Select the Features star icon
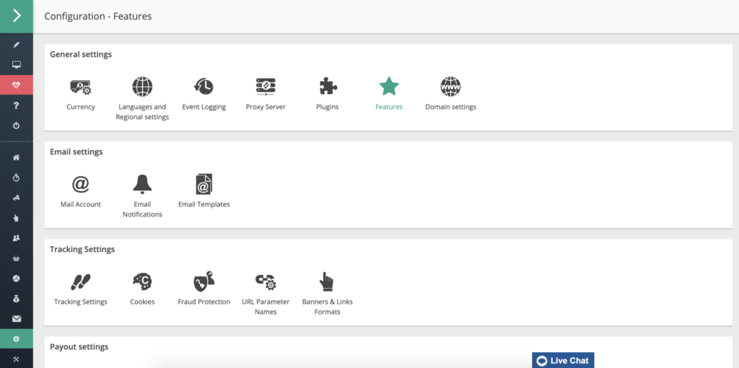Screen dimensions: 739x368 [x=389, y=87]
